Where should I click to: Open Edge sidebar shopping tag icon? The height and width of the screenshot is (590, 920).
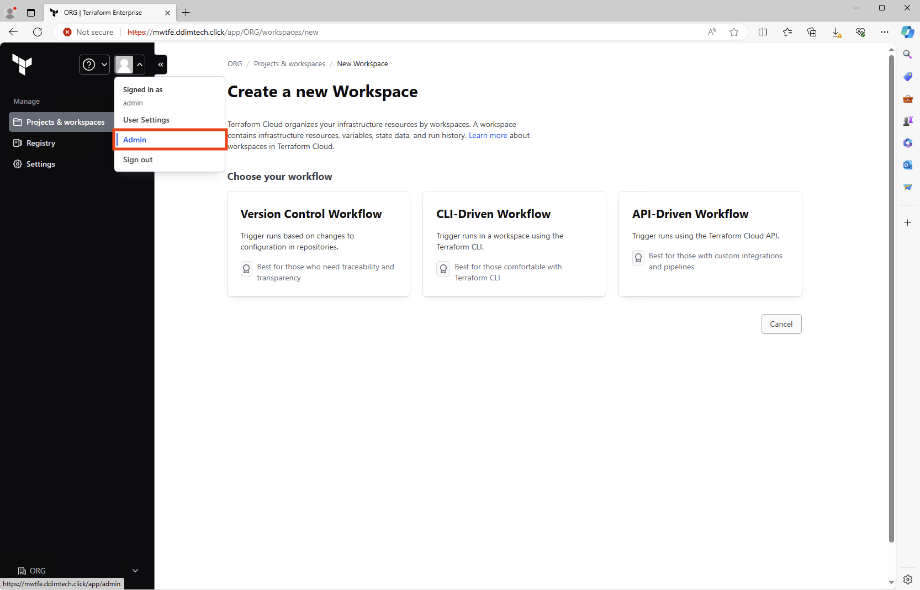click(908, 77)
